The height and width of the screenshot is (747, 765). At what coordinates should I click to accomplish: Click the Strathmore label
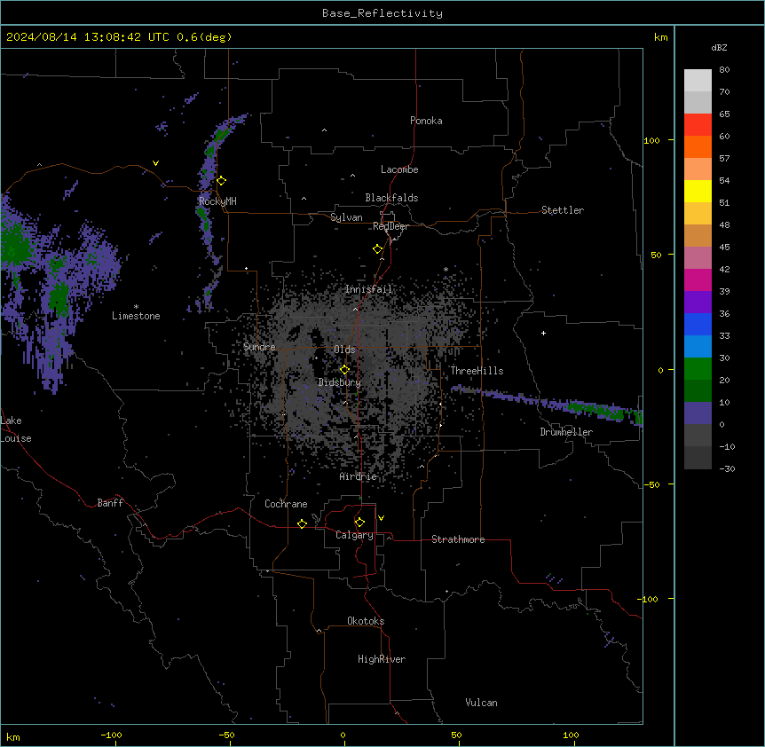(x=458, y=539)
